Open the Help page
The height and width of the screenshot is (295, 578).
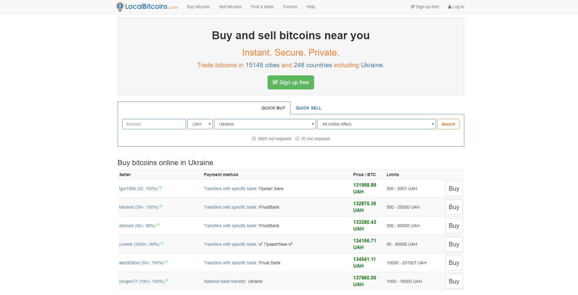click(311, 7)
